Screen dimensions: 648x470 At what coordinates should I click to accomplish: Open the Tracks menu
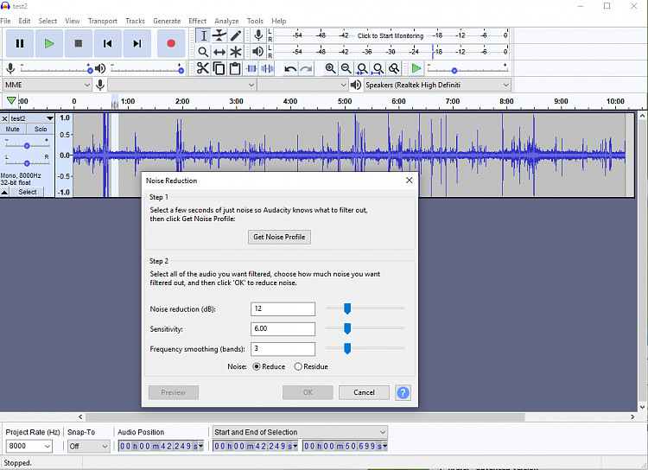135,21
